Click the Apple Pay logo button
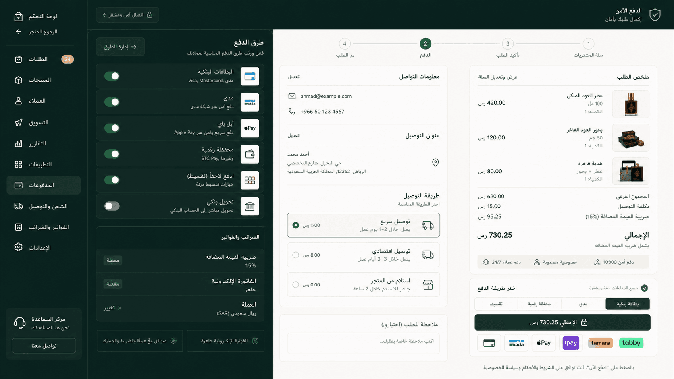The height and width of the screenshot is (379, 674). pyautogui.click(x=543, y=343)
